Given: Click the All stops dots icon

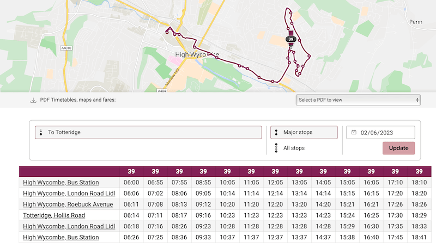Looking at the screenshot, I should [277, 148].
